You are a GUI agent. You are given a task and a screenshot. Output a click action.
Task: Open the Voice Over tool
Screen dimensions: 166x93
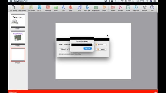87,8
